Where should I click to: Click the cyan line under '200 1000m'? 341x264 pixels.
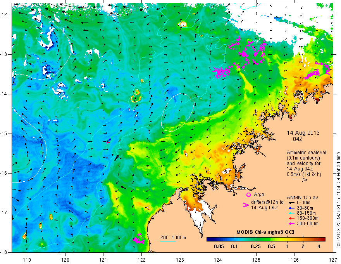pos(168,241)
